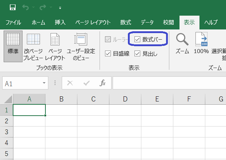Switch to the ページ レイアウト tab
The width and height of the screenshot is (226, 160).
93,23
